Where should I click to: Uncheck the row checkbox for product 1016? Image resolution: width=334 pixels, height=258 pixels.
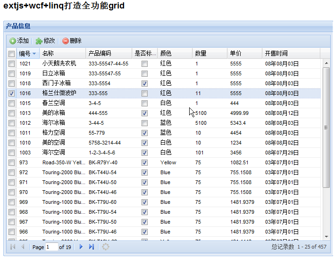click(x=11, y=93)
